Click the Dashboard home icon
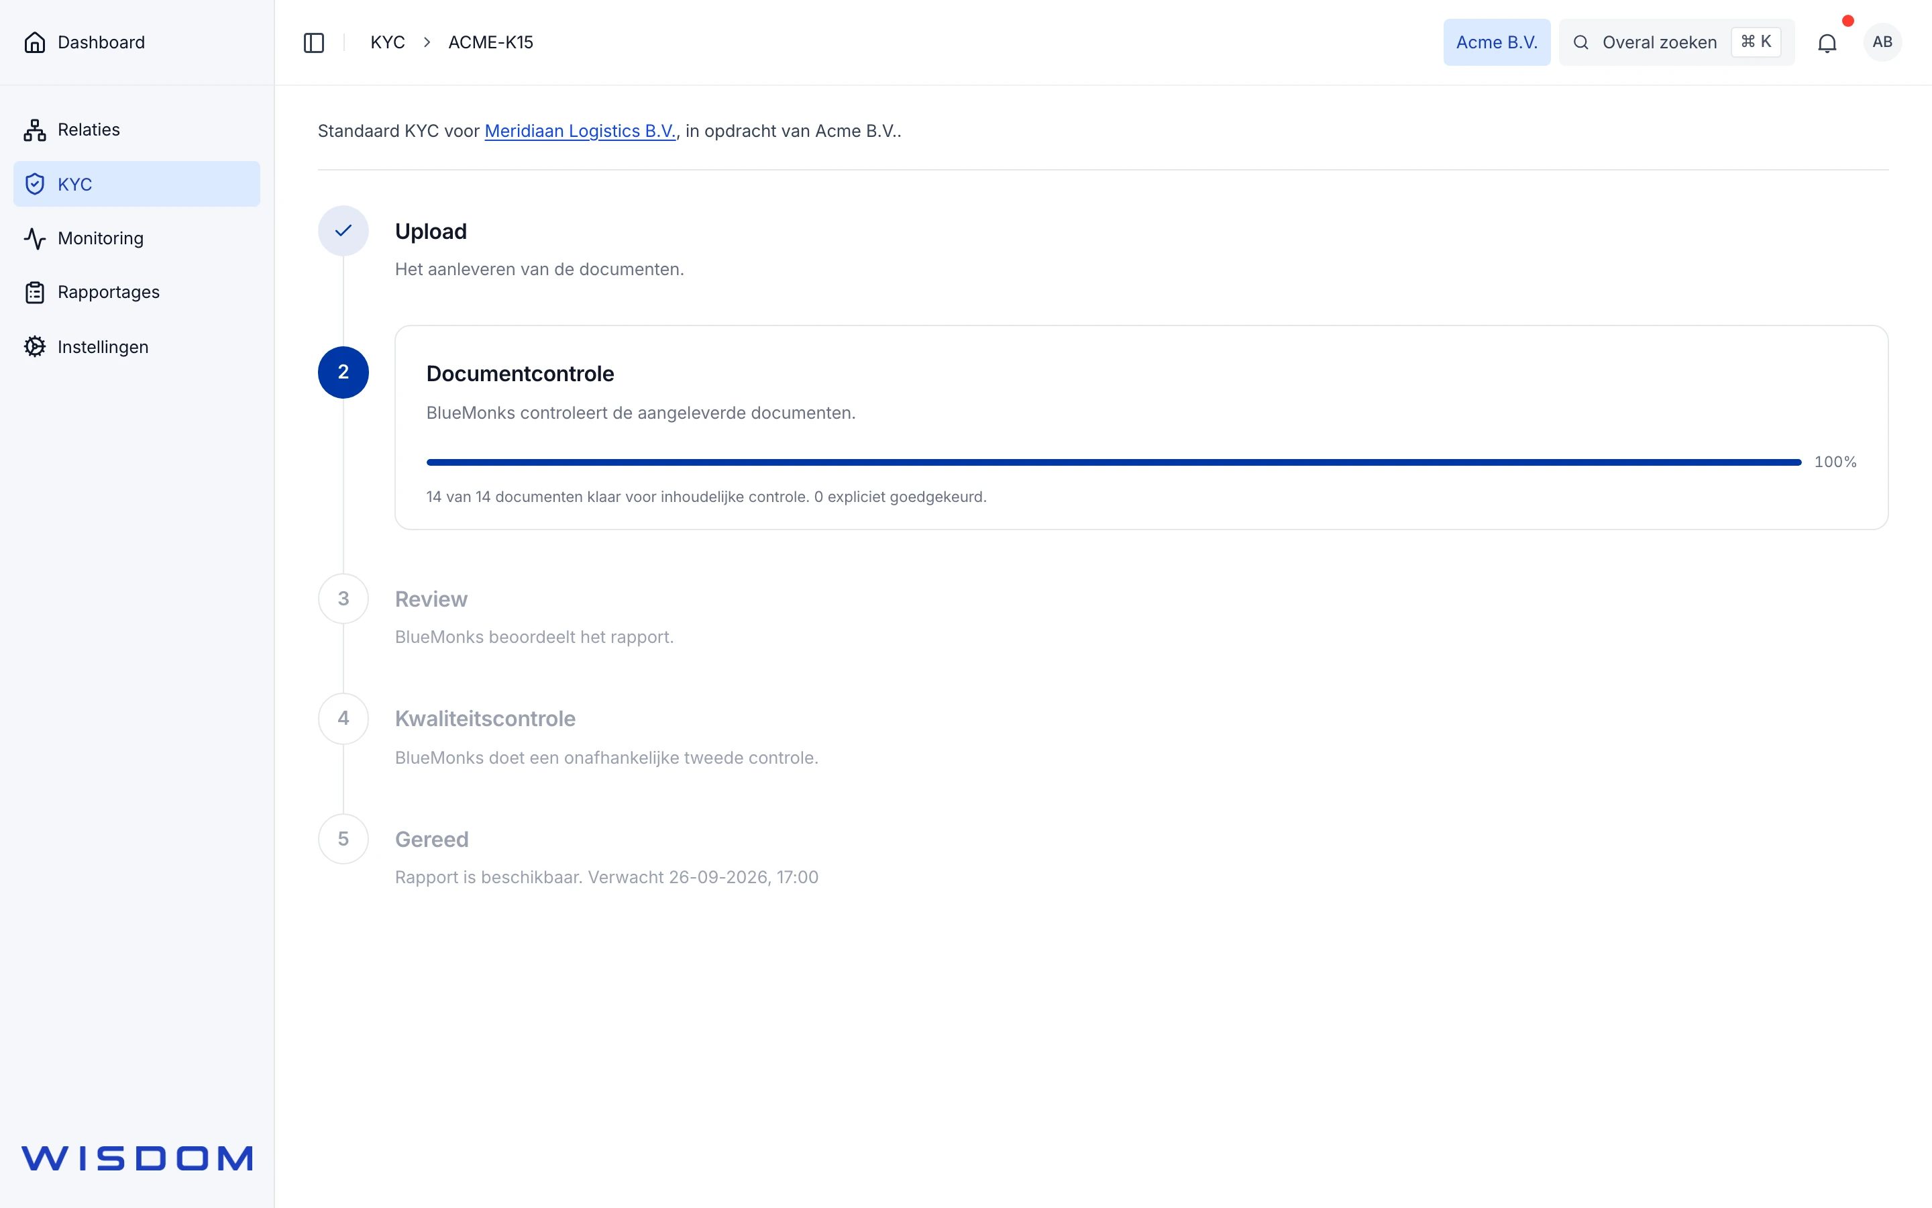The height and width of the screenshot is (1208, 1932). click(35, 42)
